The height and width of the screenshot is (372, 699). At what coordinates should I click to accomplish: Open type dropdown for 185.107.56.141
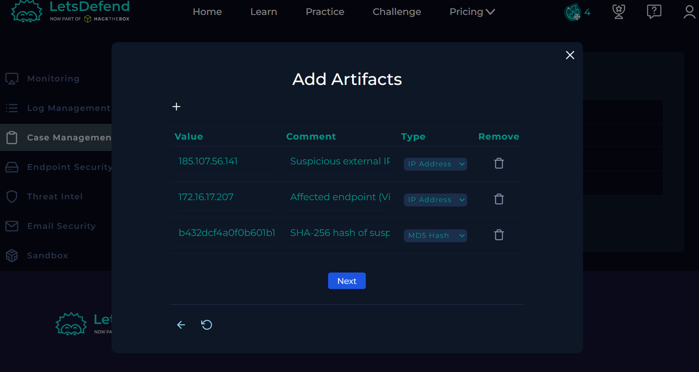point(435,164)
